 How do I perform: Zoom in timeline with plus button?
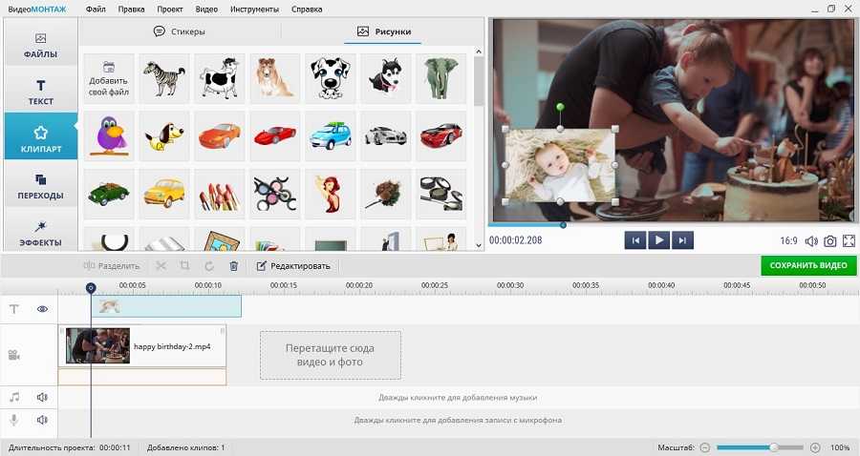[816, 447]
